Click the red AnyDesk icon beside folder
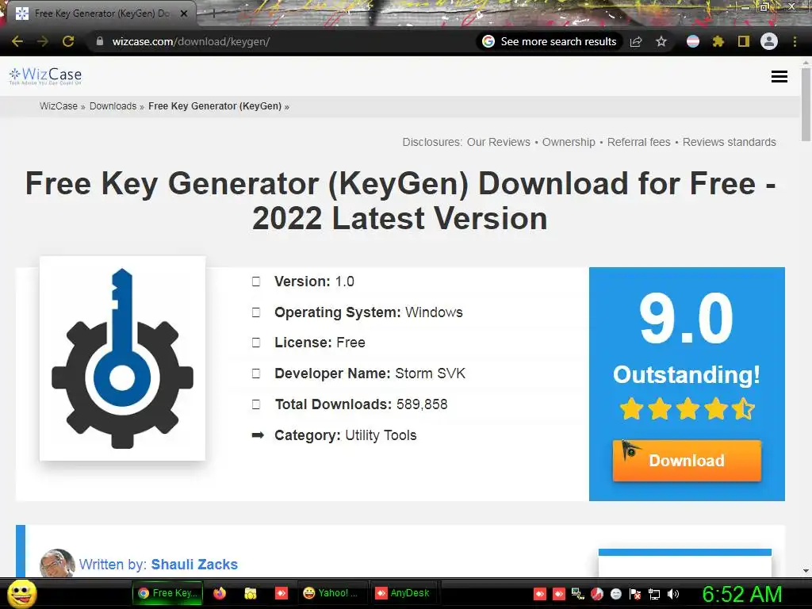Viewport: 812px width, 609px height. click(282, 593)
